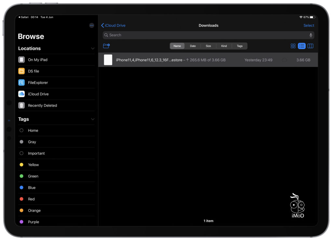333x241 pixels.
Task: Go back to iCloud Drive
Action: (113, 25)
